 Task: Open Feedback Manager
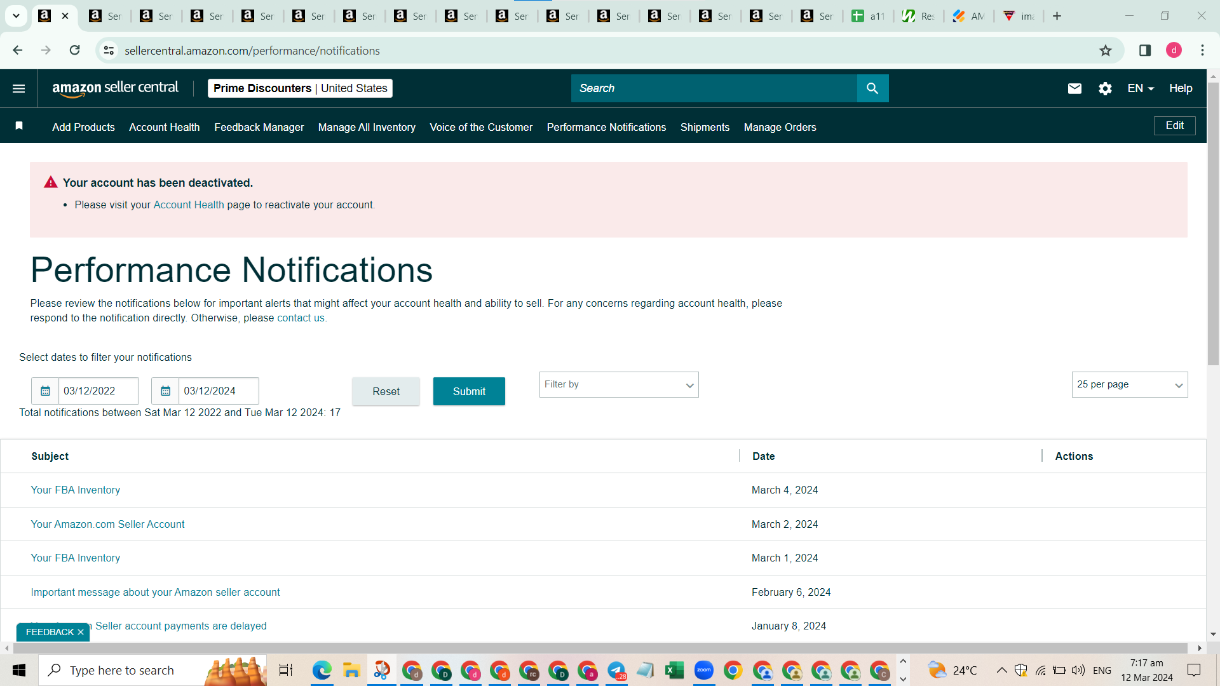click(259, 127)
